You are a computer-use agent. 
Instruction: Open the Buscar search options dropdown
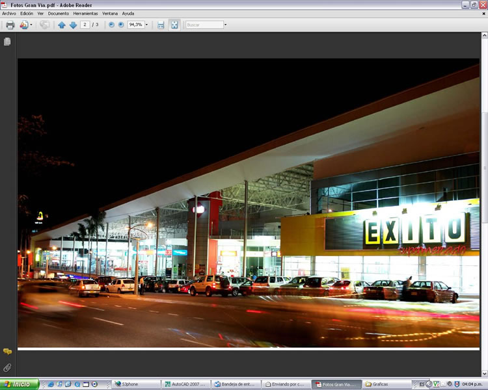226,25
